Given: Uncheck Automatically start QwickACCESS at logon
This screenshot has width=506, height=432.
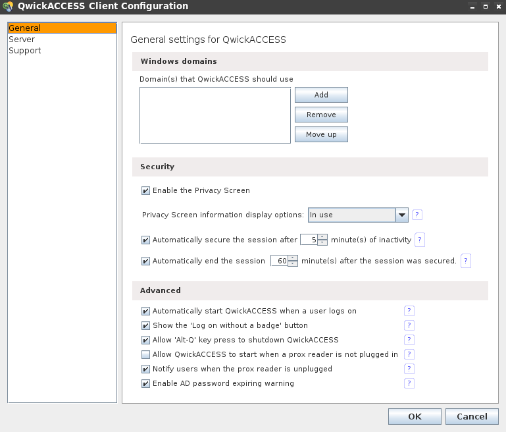Looking at the screenshot, I should [x=145, y=311].
